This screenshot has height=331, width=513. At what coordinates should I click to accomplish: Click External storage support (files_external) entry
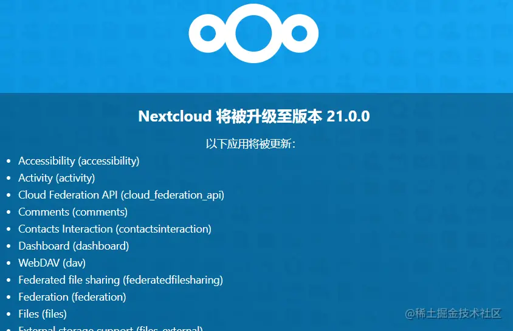[111, 328]
